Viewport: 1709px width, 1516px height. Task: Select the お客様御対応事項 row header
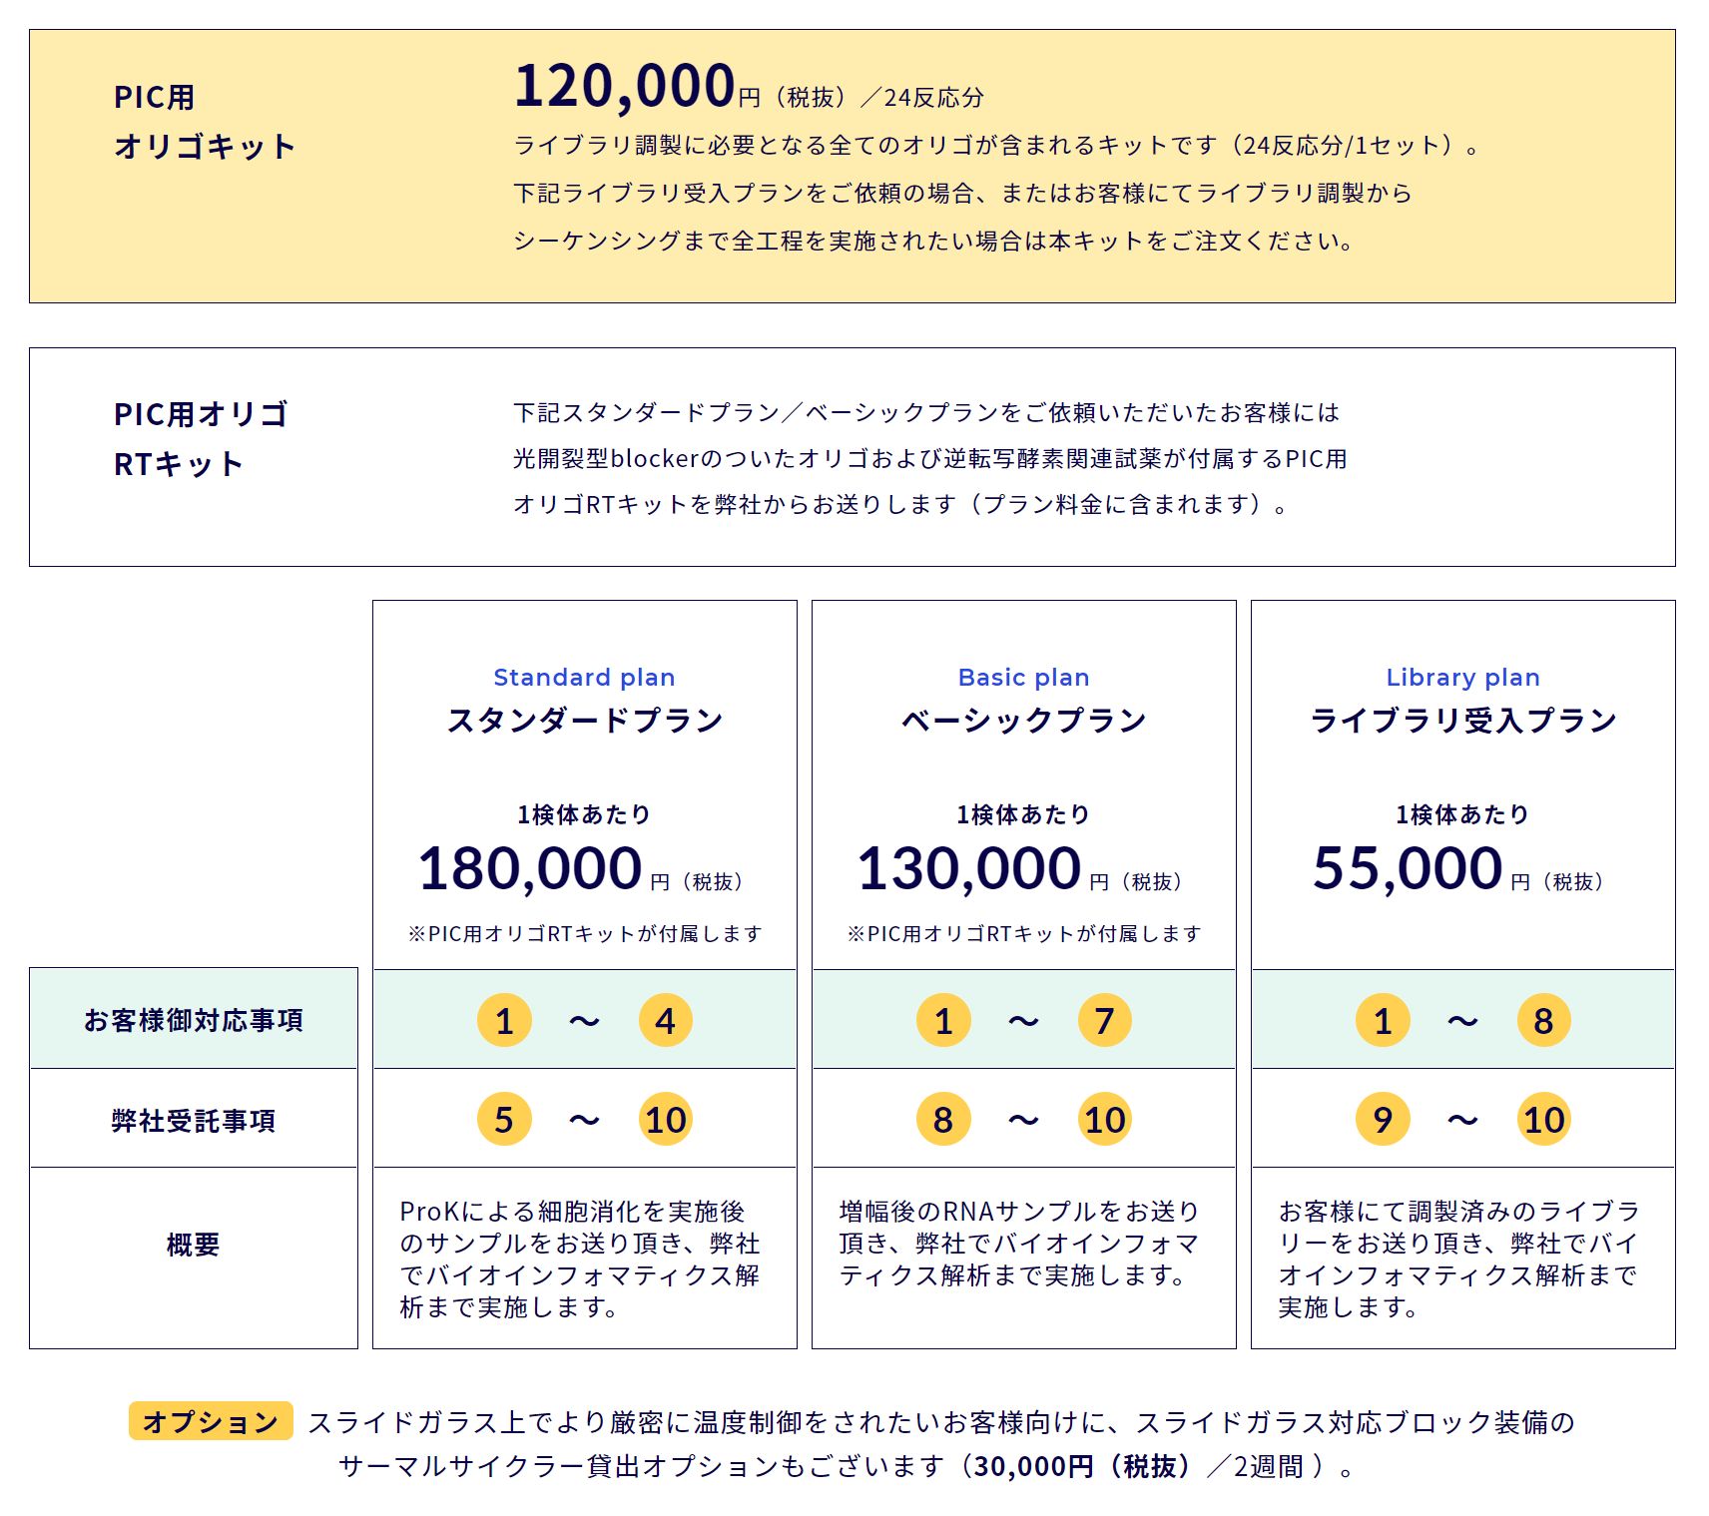coord(194,1019)
